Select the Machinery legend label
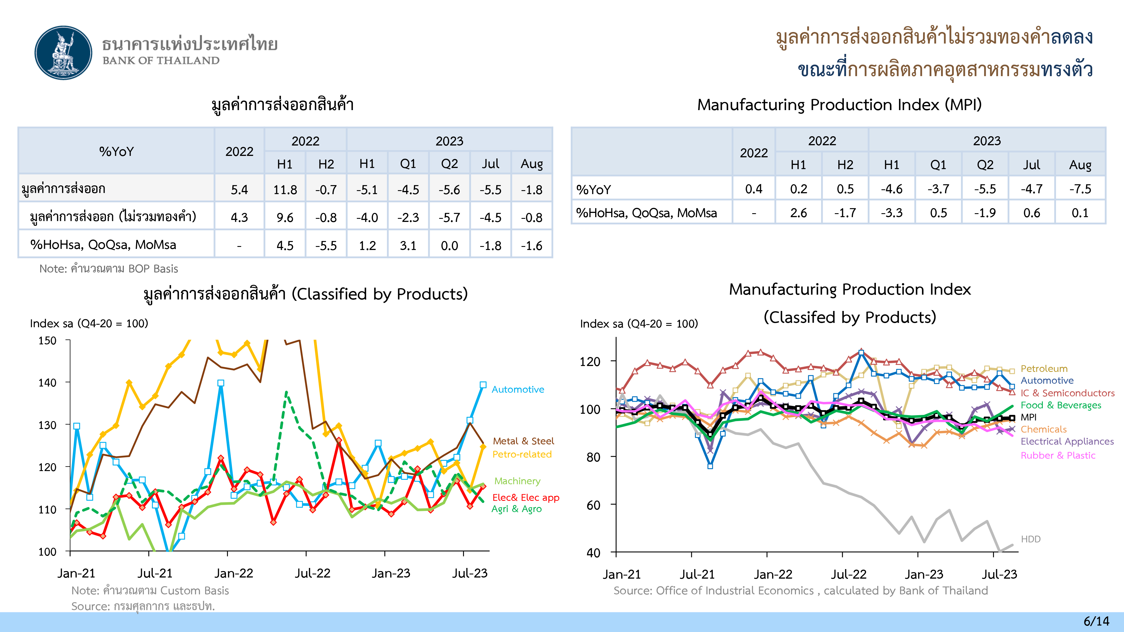The image size is (1124, 632). 517,481
